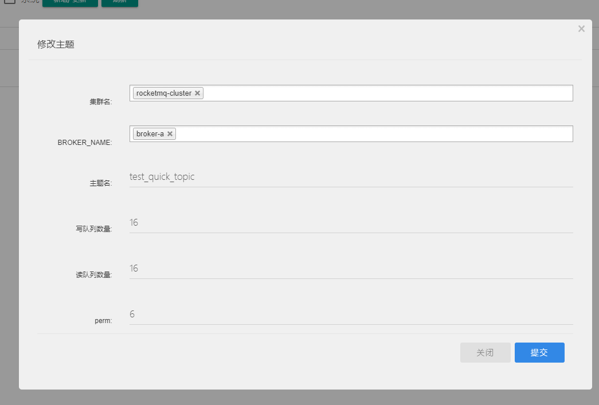Click the green 刷新 button

119,2
